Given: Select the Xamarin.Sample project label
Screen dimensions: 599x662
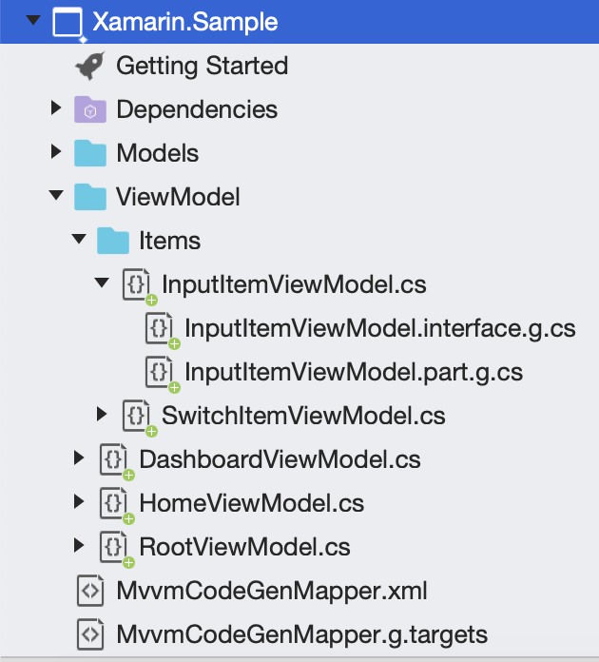Looking at the screenshot, I should click(184, 22).
